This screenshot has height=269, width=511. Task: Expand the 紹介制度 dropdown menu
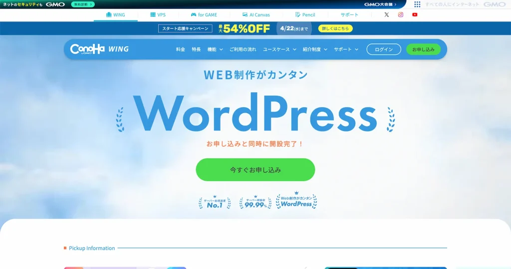315,49
